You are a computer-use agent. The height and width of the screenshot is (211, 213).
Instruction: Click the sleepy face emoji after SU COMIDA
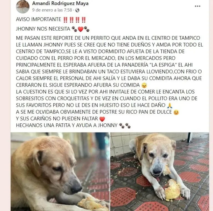[x=144, y=85]
